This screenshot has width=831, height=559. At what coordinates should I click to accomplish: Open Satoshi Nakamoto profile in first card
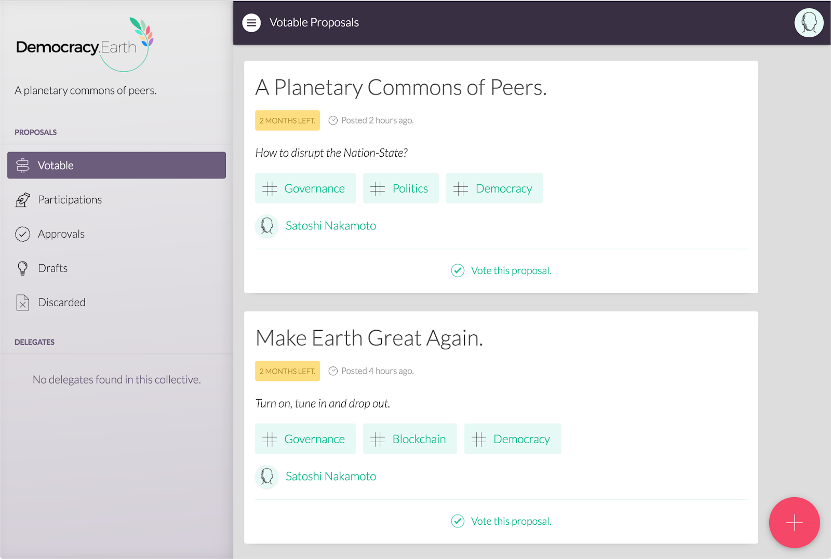click(x=331, y=226)
